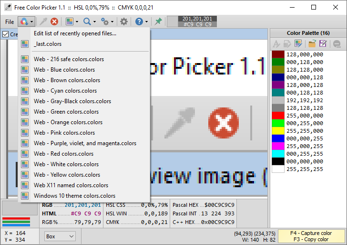Open 'Web - Gray-Black colors.colors'
This screenshot has height=245, width=347.
click(x=84, y=101)
